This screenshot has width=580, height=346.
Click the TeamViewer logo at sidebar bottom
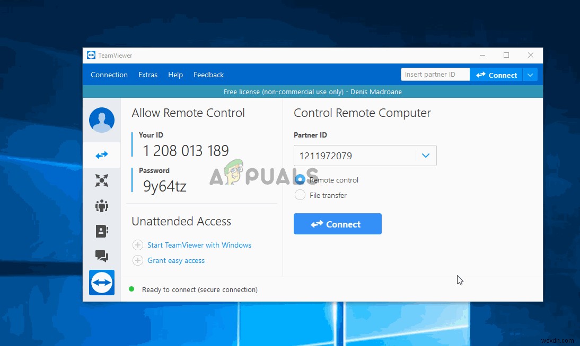point(102,283)
